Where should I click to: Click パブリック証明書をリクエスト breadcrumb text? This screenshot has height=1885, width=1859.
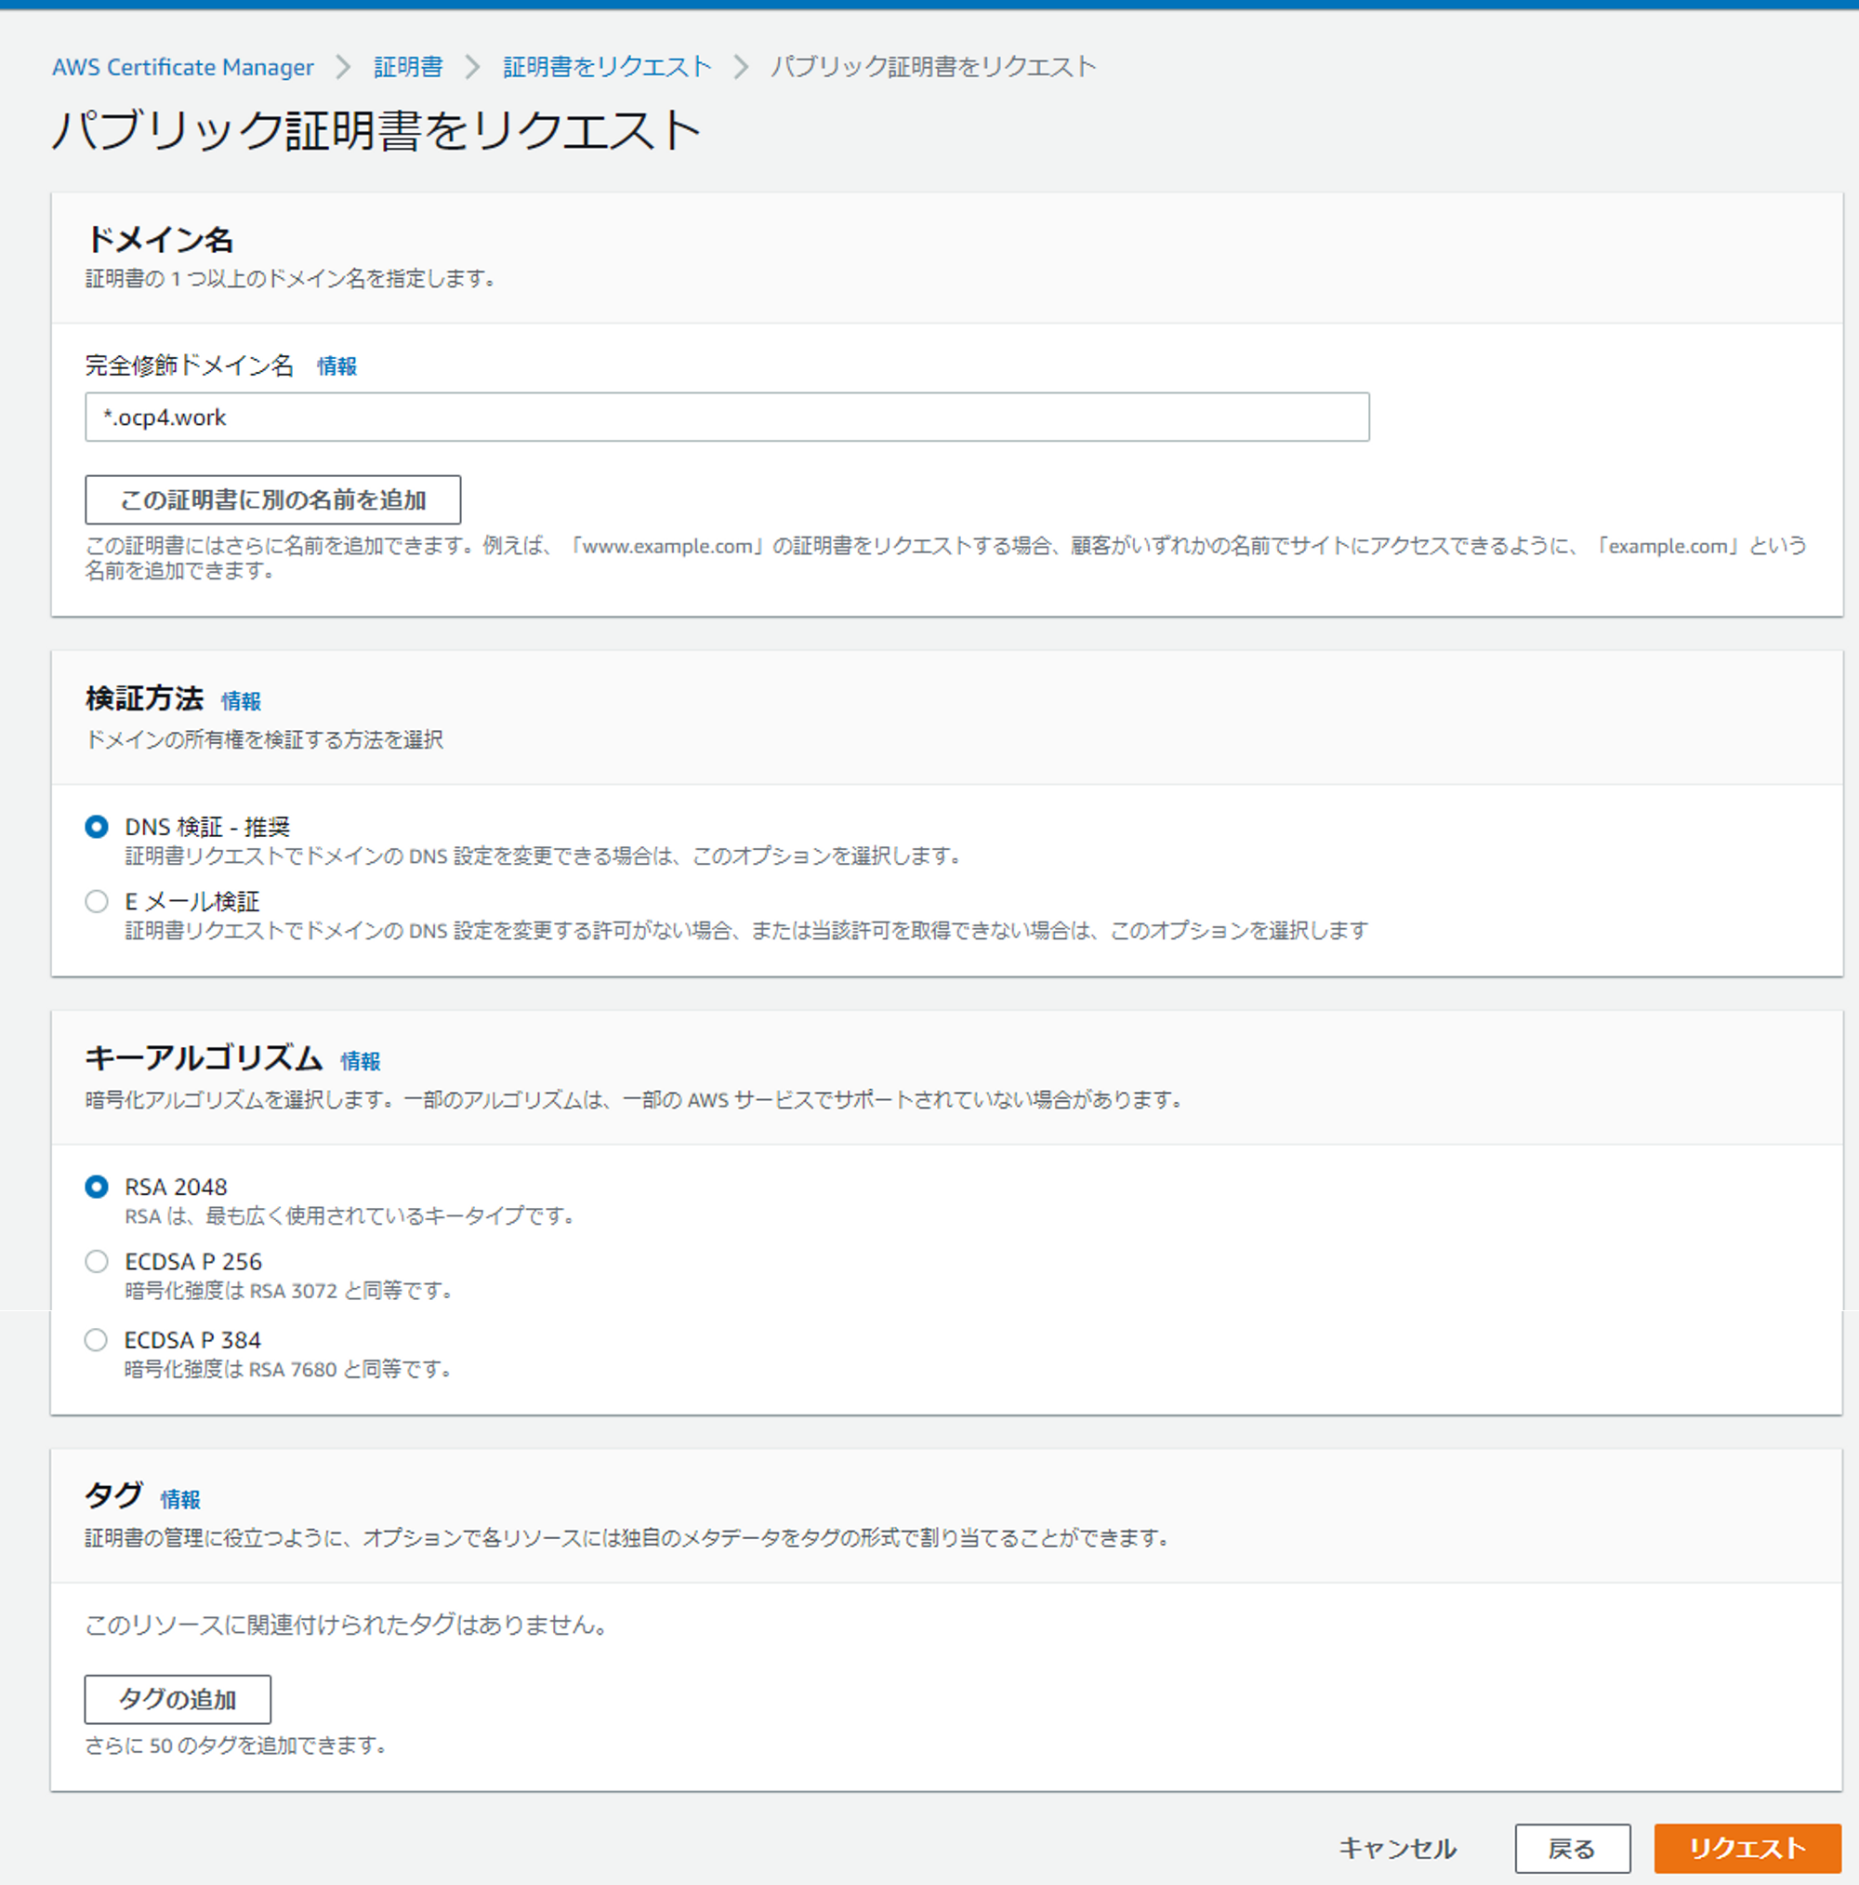point(932,67)
